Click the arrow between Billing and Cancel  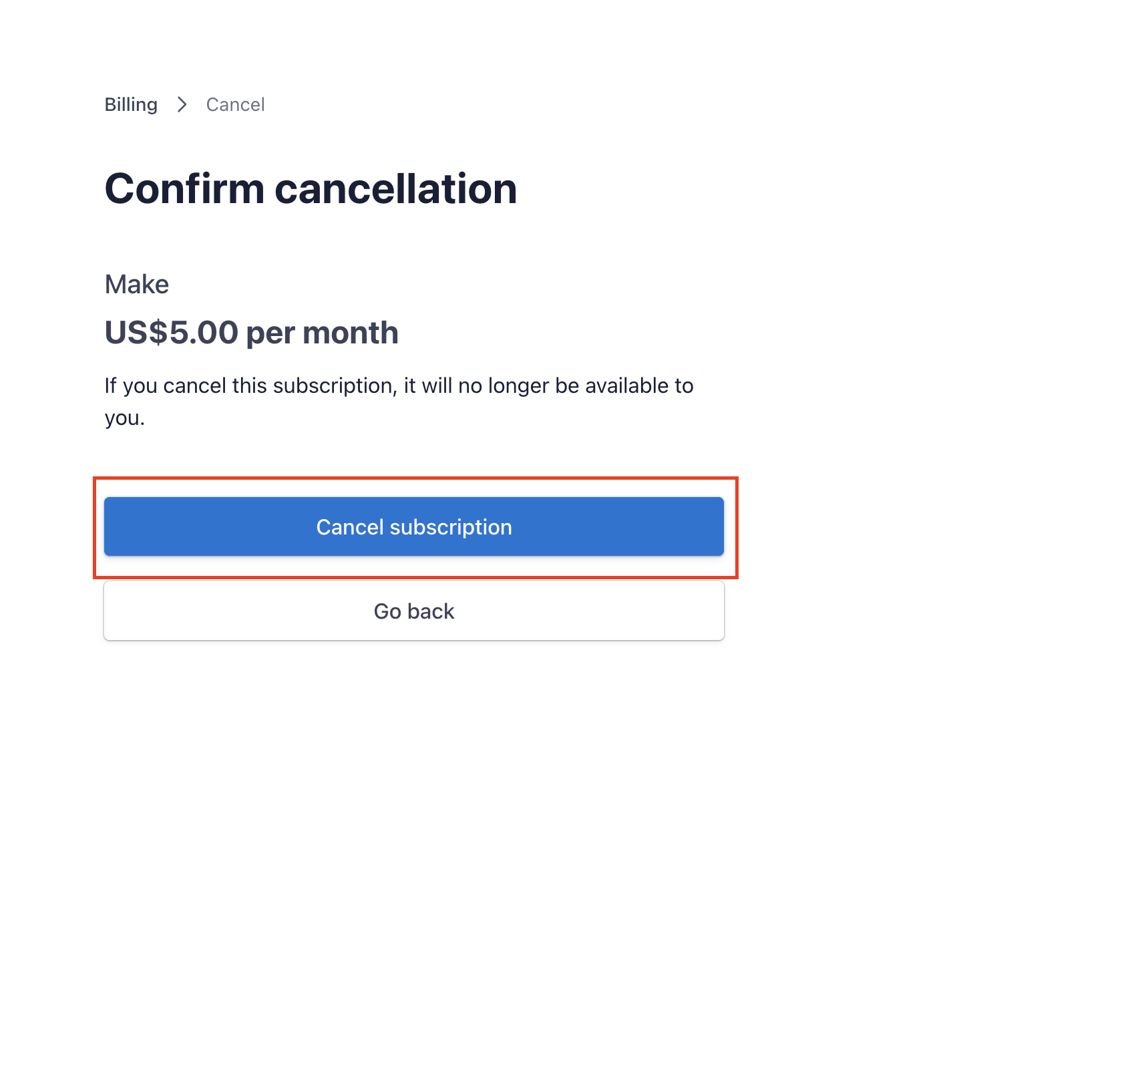pyautogui.click(x=182, y=105)
